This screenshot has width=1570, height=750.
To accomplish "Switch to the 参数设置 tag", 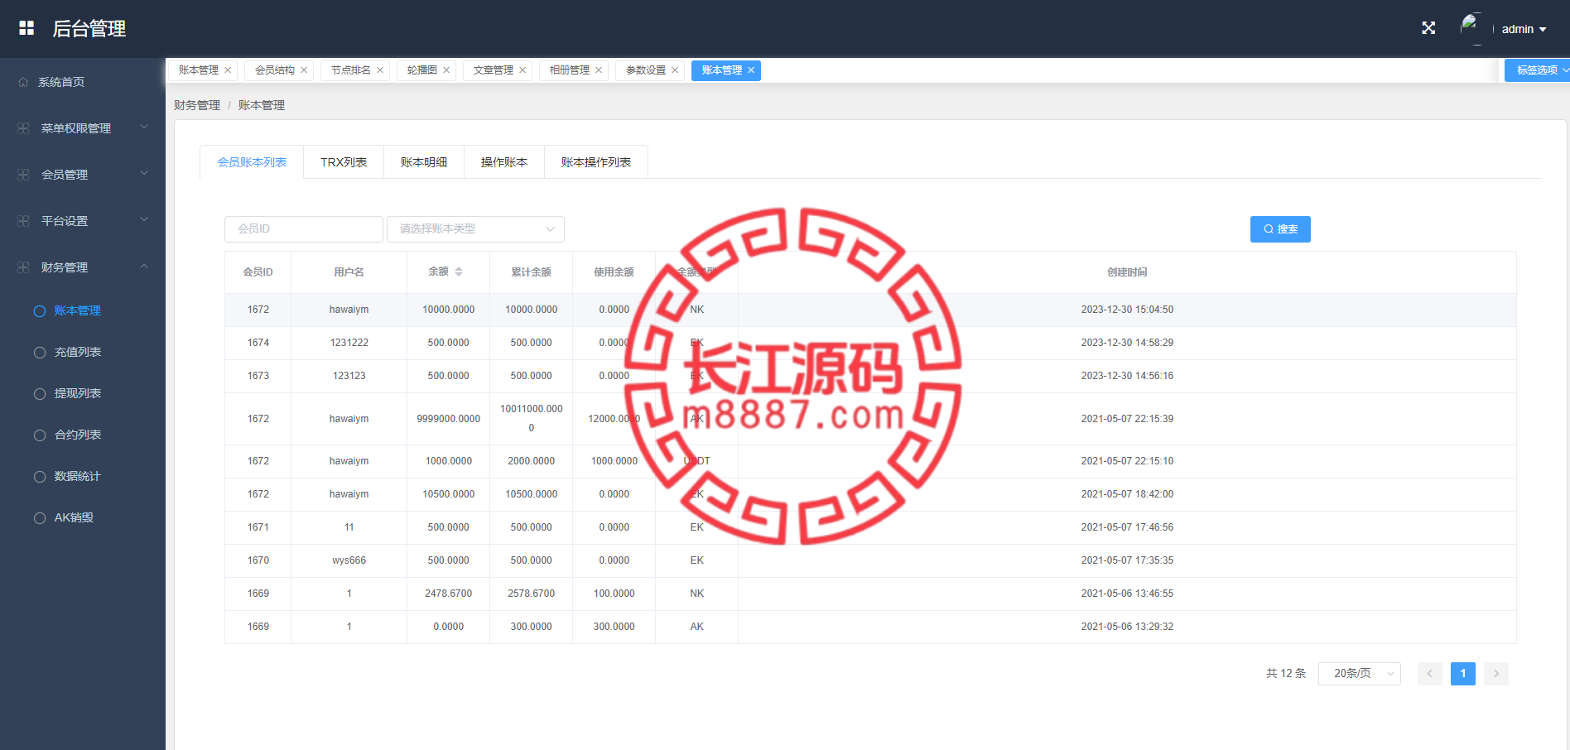I will pyautogui.click(x=646, y=70).
